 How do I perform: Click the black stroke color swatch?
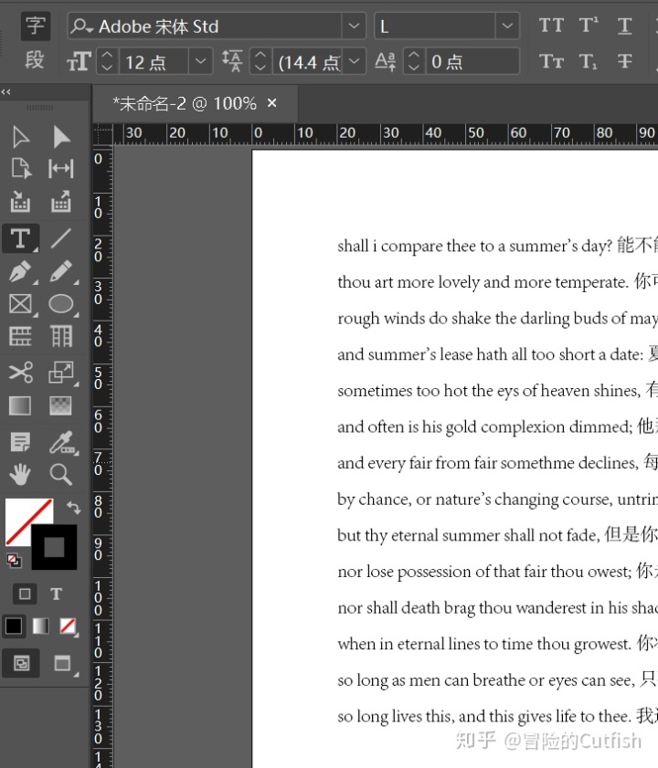[54, 547]
